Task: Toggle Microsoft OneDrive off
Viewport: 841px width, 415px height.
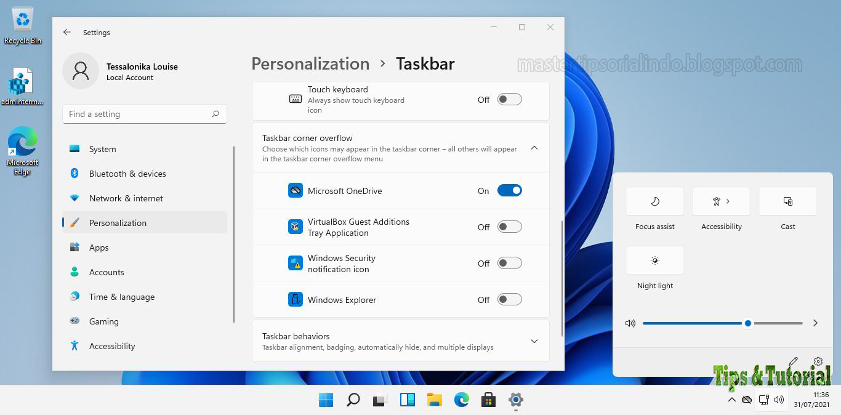Action: 509,190
